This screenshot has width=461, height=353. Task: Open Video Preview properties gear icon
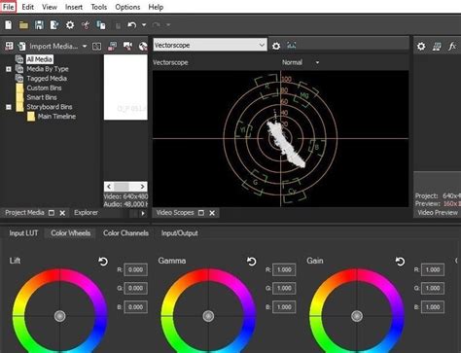coord(421,47)
